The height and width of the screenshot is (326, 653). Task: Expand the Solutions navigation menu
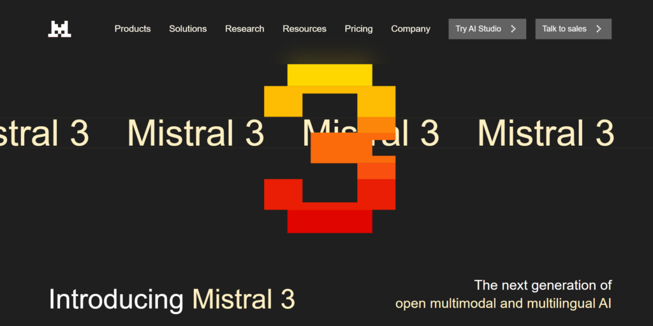(x=187, y=29)
